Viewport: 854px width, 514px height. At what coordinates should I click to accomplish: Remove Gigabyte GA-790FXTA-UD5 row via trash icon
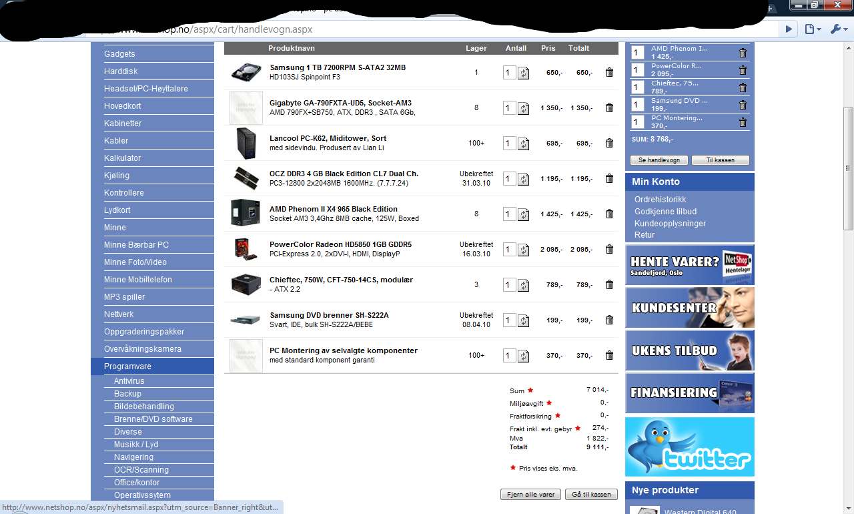609,107
